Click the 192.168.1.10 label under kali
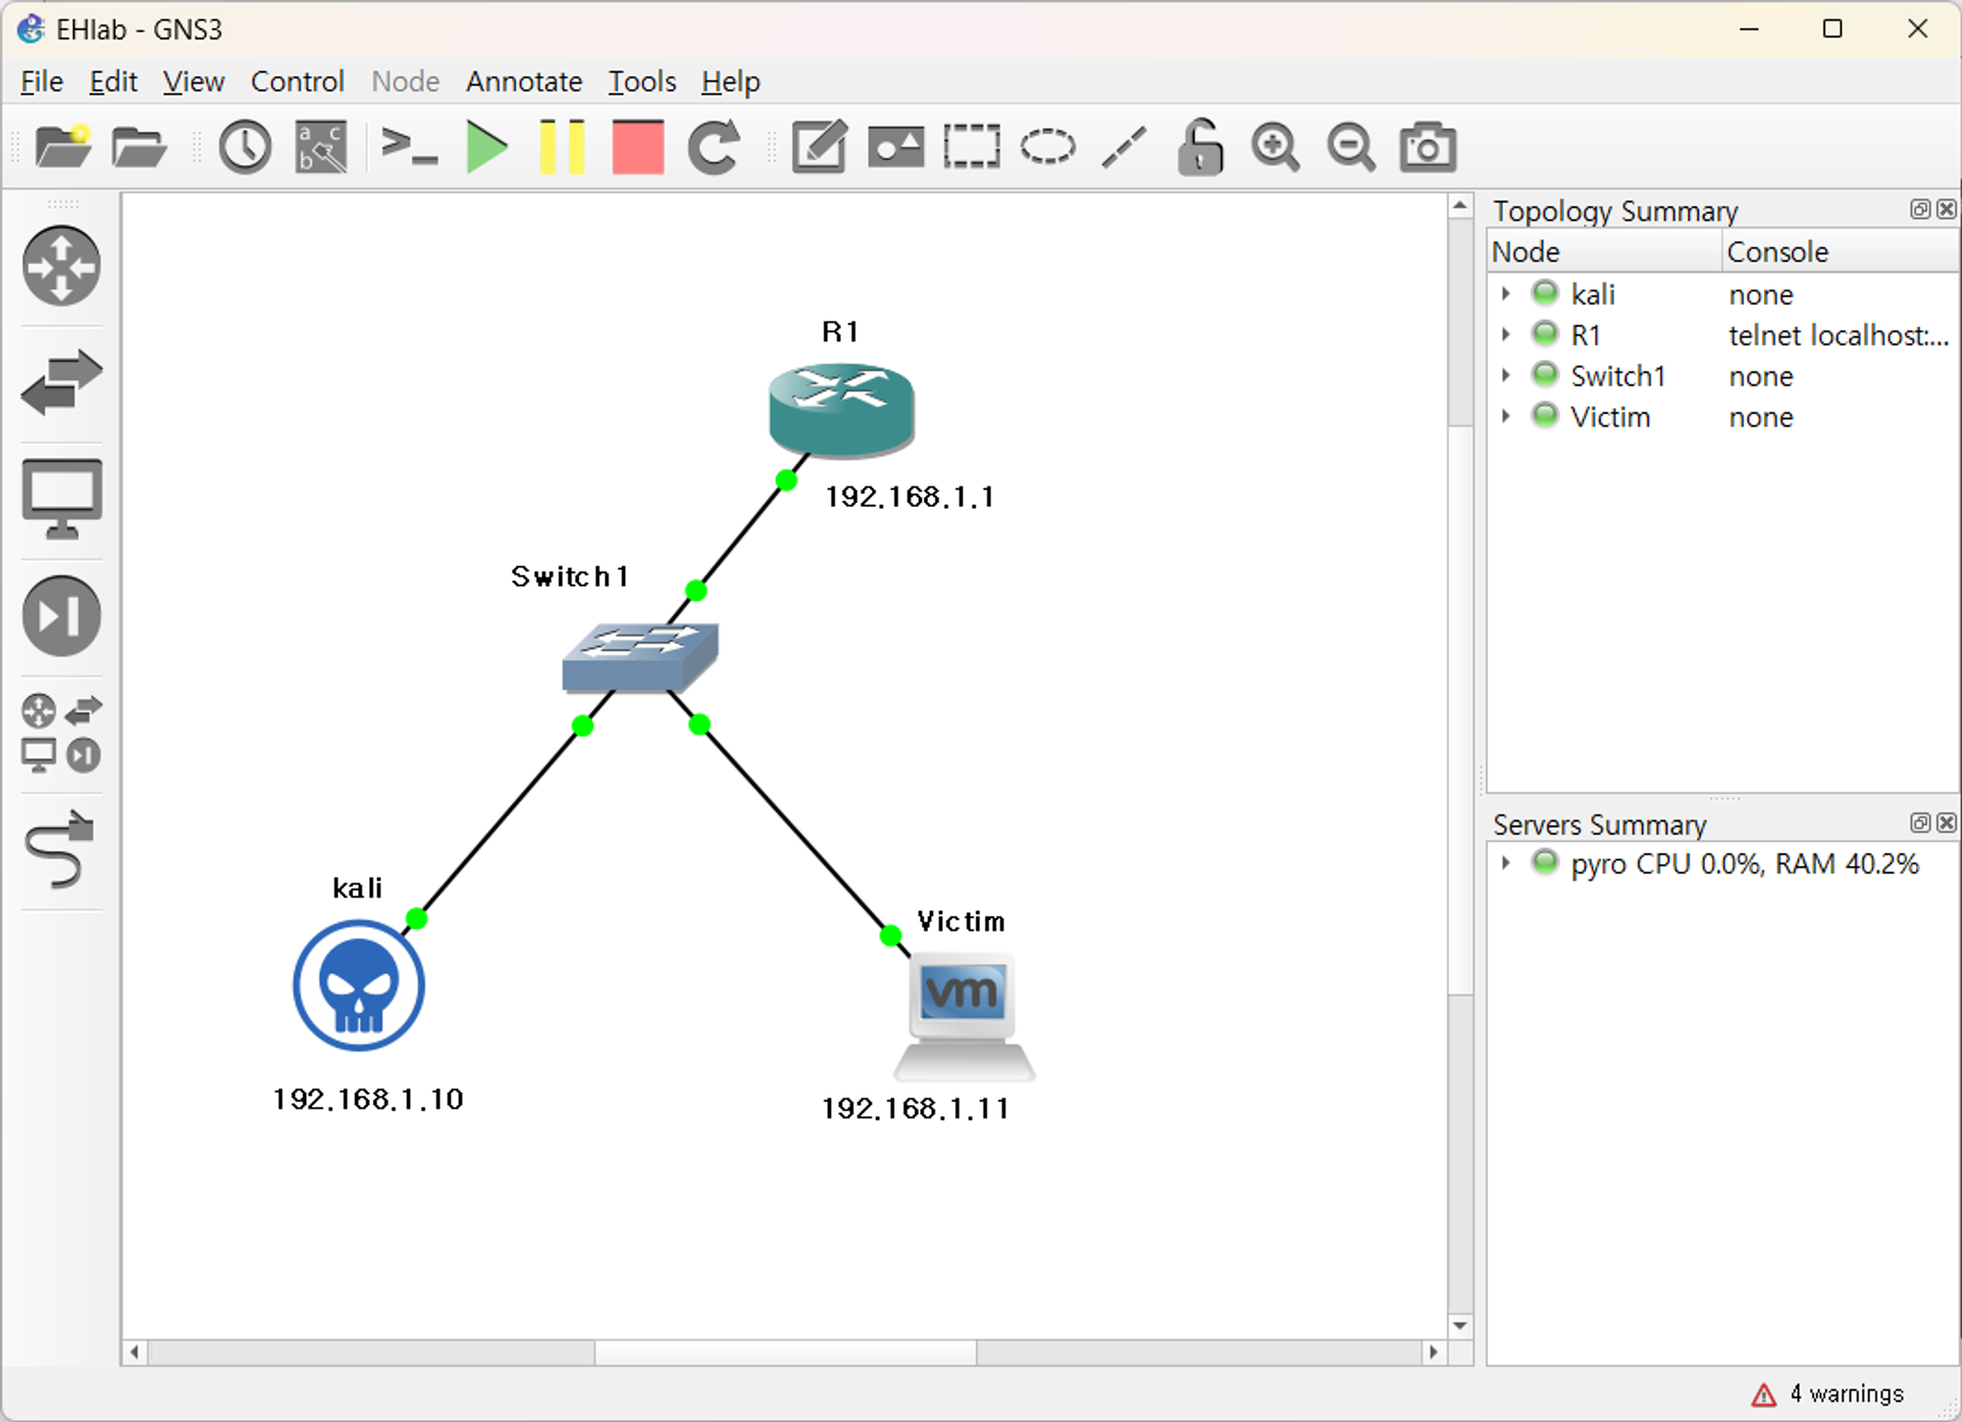The width and height of the screenshot is (1962, 1422). pos(368,1099)
